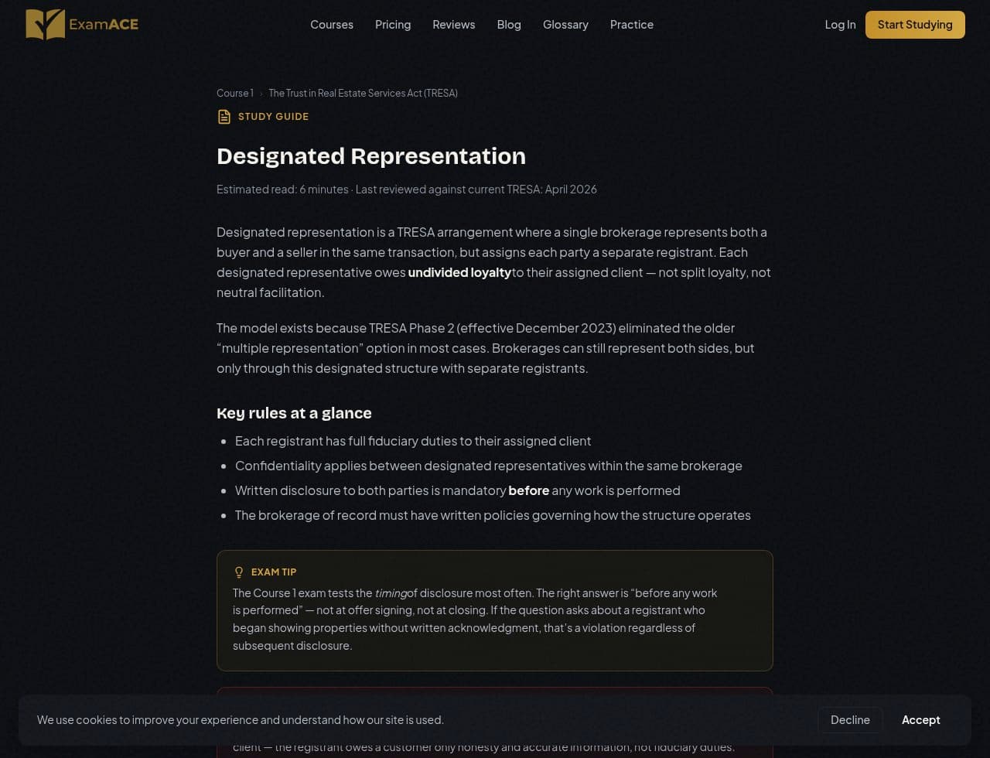
Task: Click the Log In link
Action: click(x=840, y=25)
